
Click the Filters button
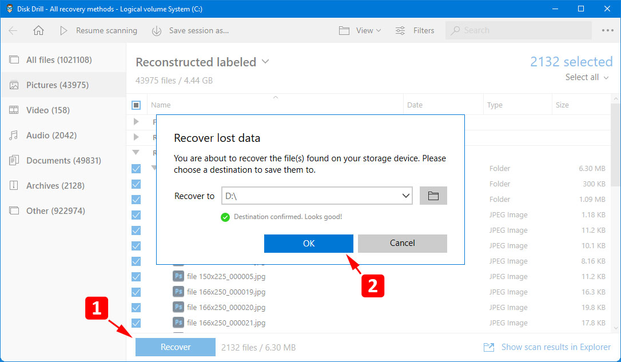(x=415, y=30)
